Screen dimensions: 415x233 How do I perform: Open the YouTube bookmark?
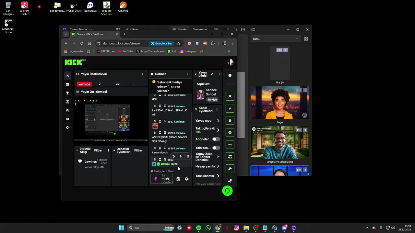click(x=126, y=51)
